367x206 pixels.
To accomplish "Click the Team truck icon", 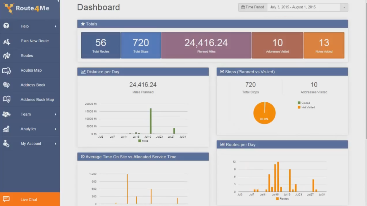I will tap(6, 114).
